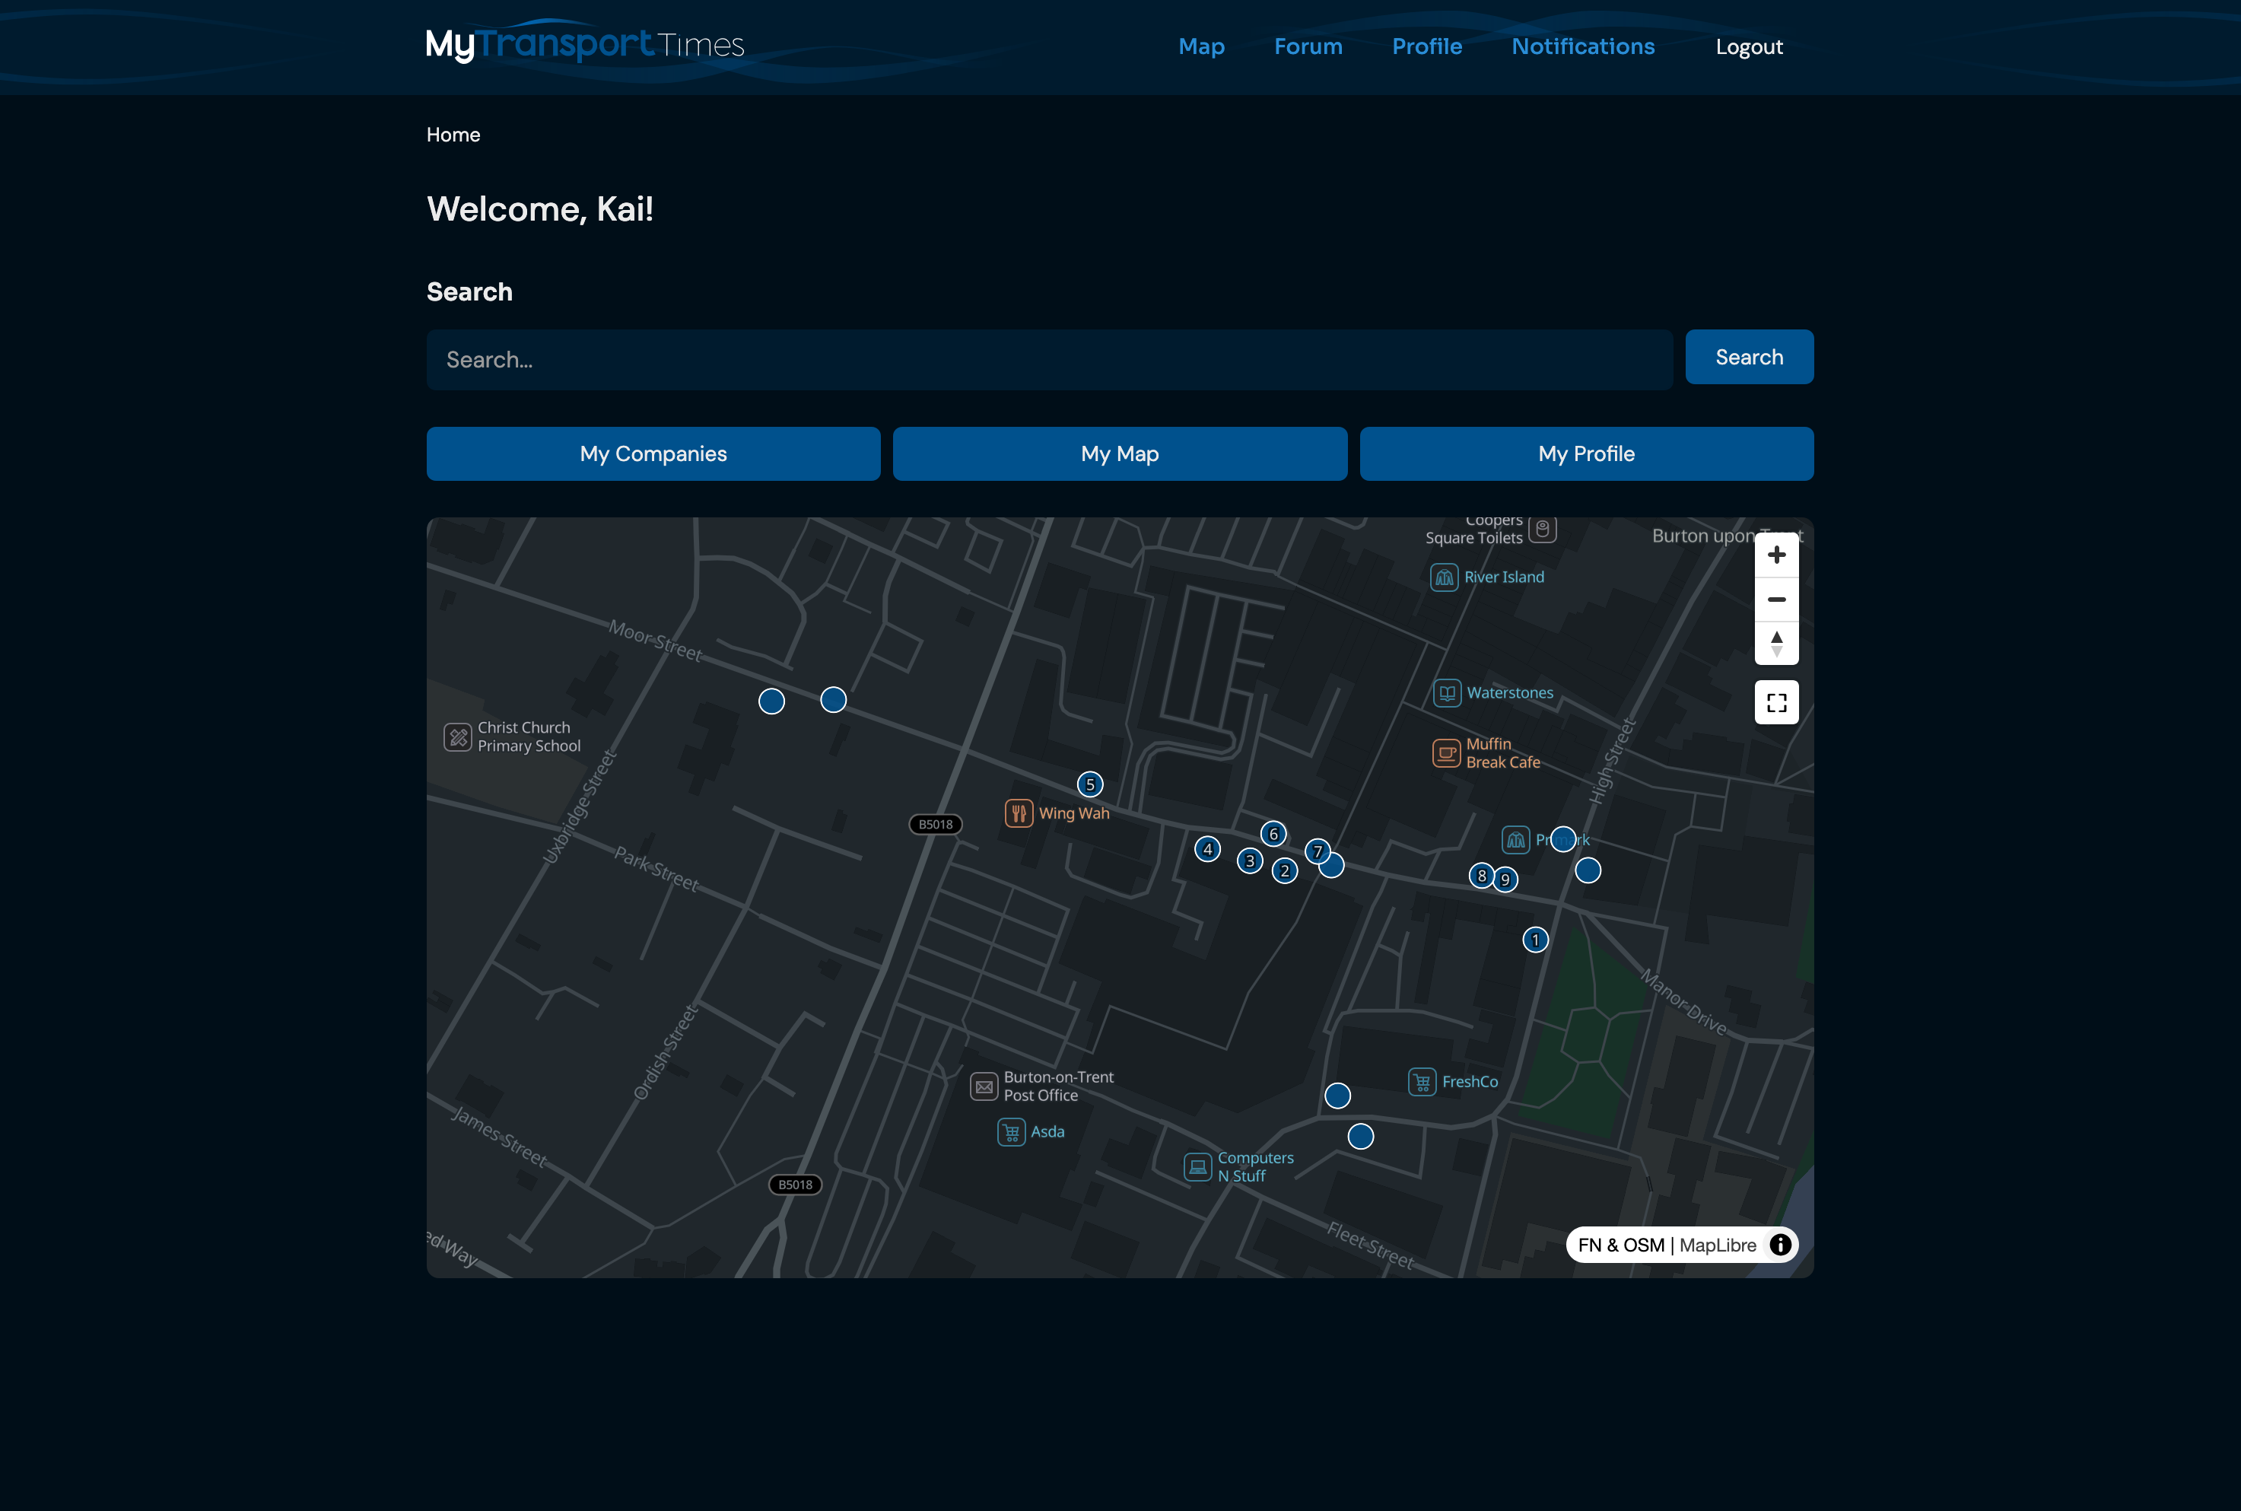Zoom in on the map with the plus button

[1777, 555]
